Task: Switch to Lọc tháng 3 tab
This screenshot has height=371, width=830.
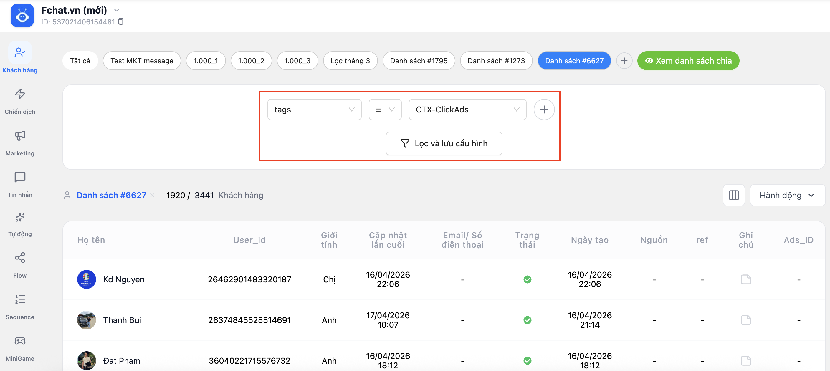Action: pos(350,61)
